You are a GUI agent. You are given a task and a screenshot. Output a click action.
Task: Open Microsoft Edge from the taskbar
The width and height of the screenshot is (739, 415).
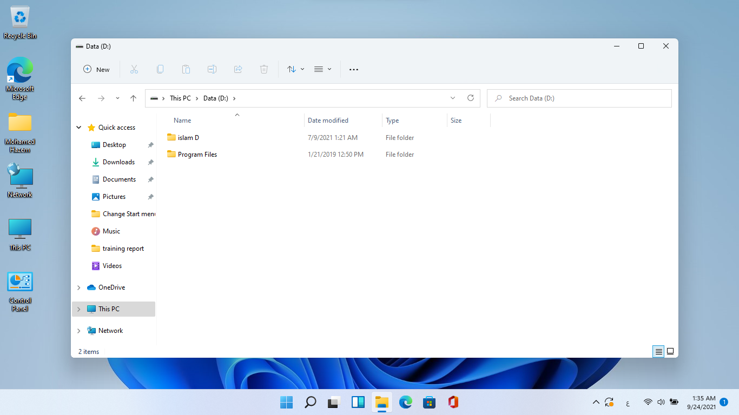point(406,402)
